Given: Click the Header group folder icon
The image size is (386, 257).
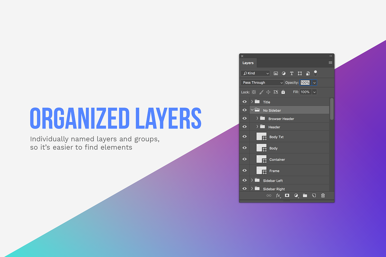Looking at the screenshot, I should pyautogui.click(x=262, y=127).
